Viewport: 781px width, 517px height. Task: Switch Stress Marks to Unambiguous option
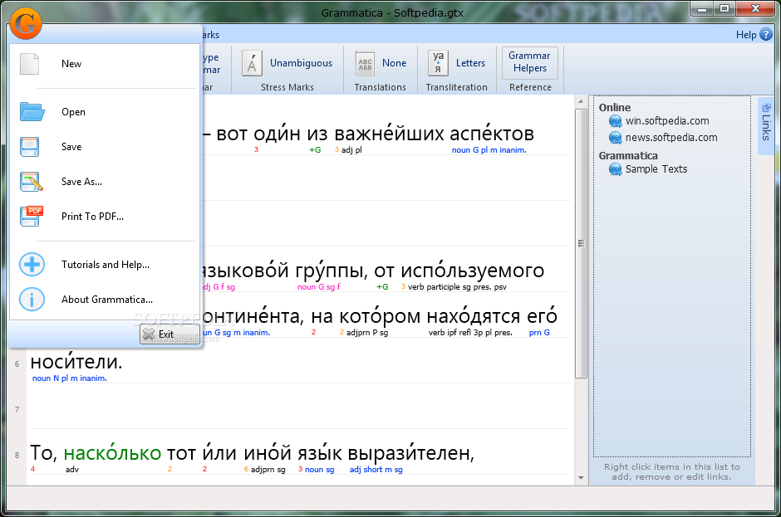pos(301,63)
